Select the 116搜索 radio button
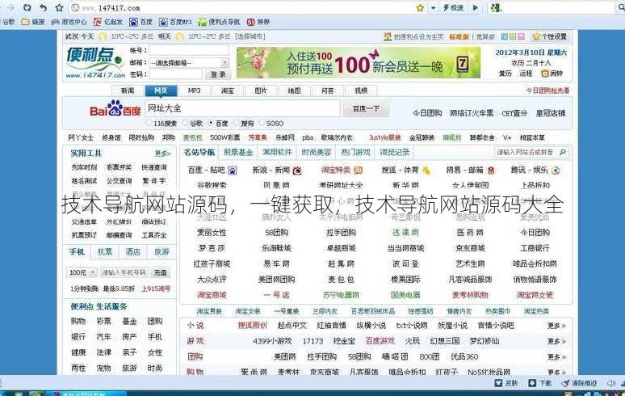 [149, 123]
